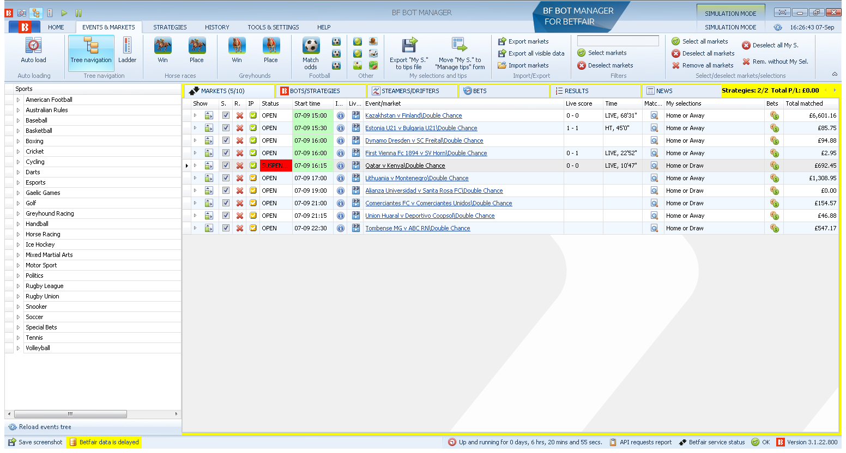The width and height of the screenshot is (846, 453).
Task: Toggle checkbox for Comerciantes FC row
Action: click(226, 203)
